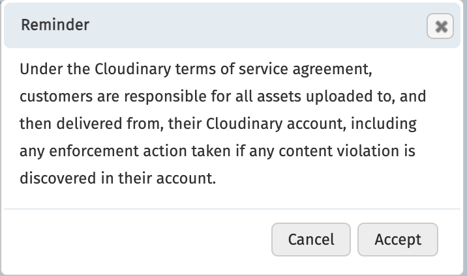This screenshot has height=276, width=467.
Task: Agree to terms by clicking Accept
Action: (398, 240)
